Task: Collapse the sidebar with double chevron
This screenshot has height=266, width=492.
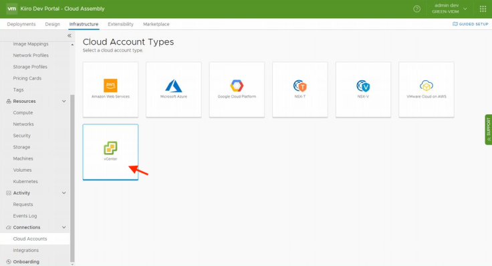Action: 70,36
